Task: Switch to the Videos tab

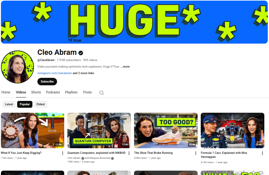Action: [21, 92]
